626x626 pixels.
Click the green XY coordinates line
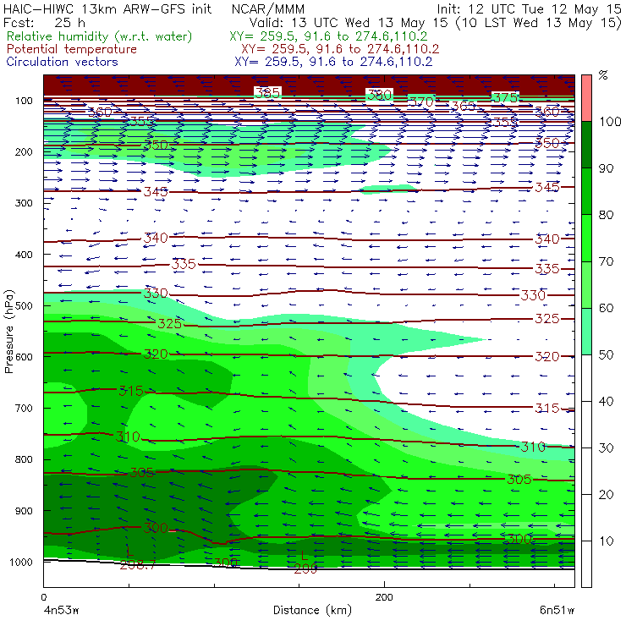(328, 36)
